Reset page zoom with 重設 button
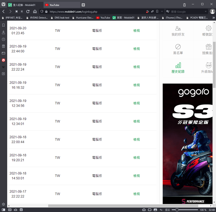 [x=167, y=210]
